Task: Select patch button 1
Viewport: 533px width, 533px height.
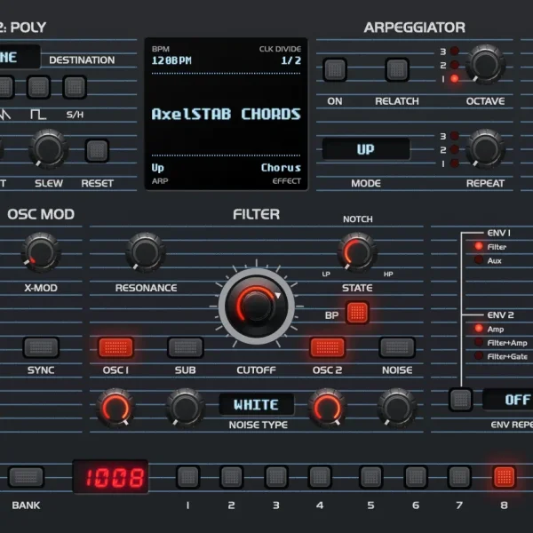Action: [x=188, y=477]
